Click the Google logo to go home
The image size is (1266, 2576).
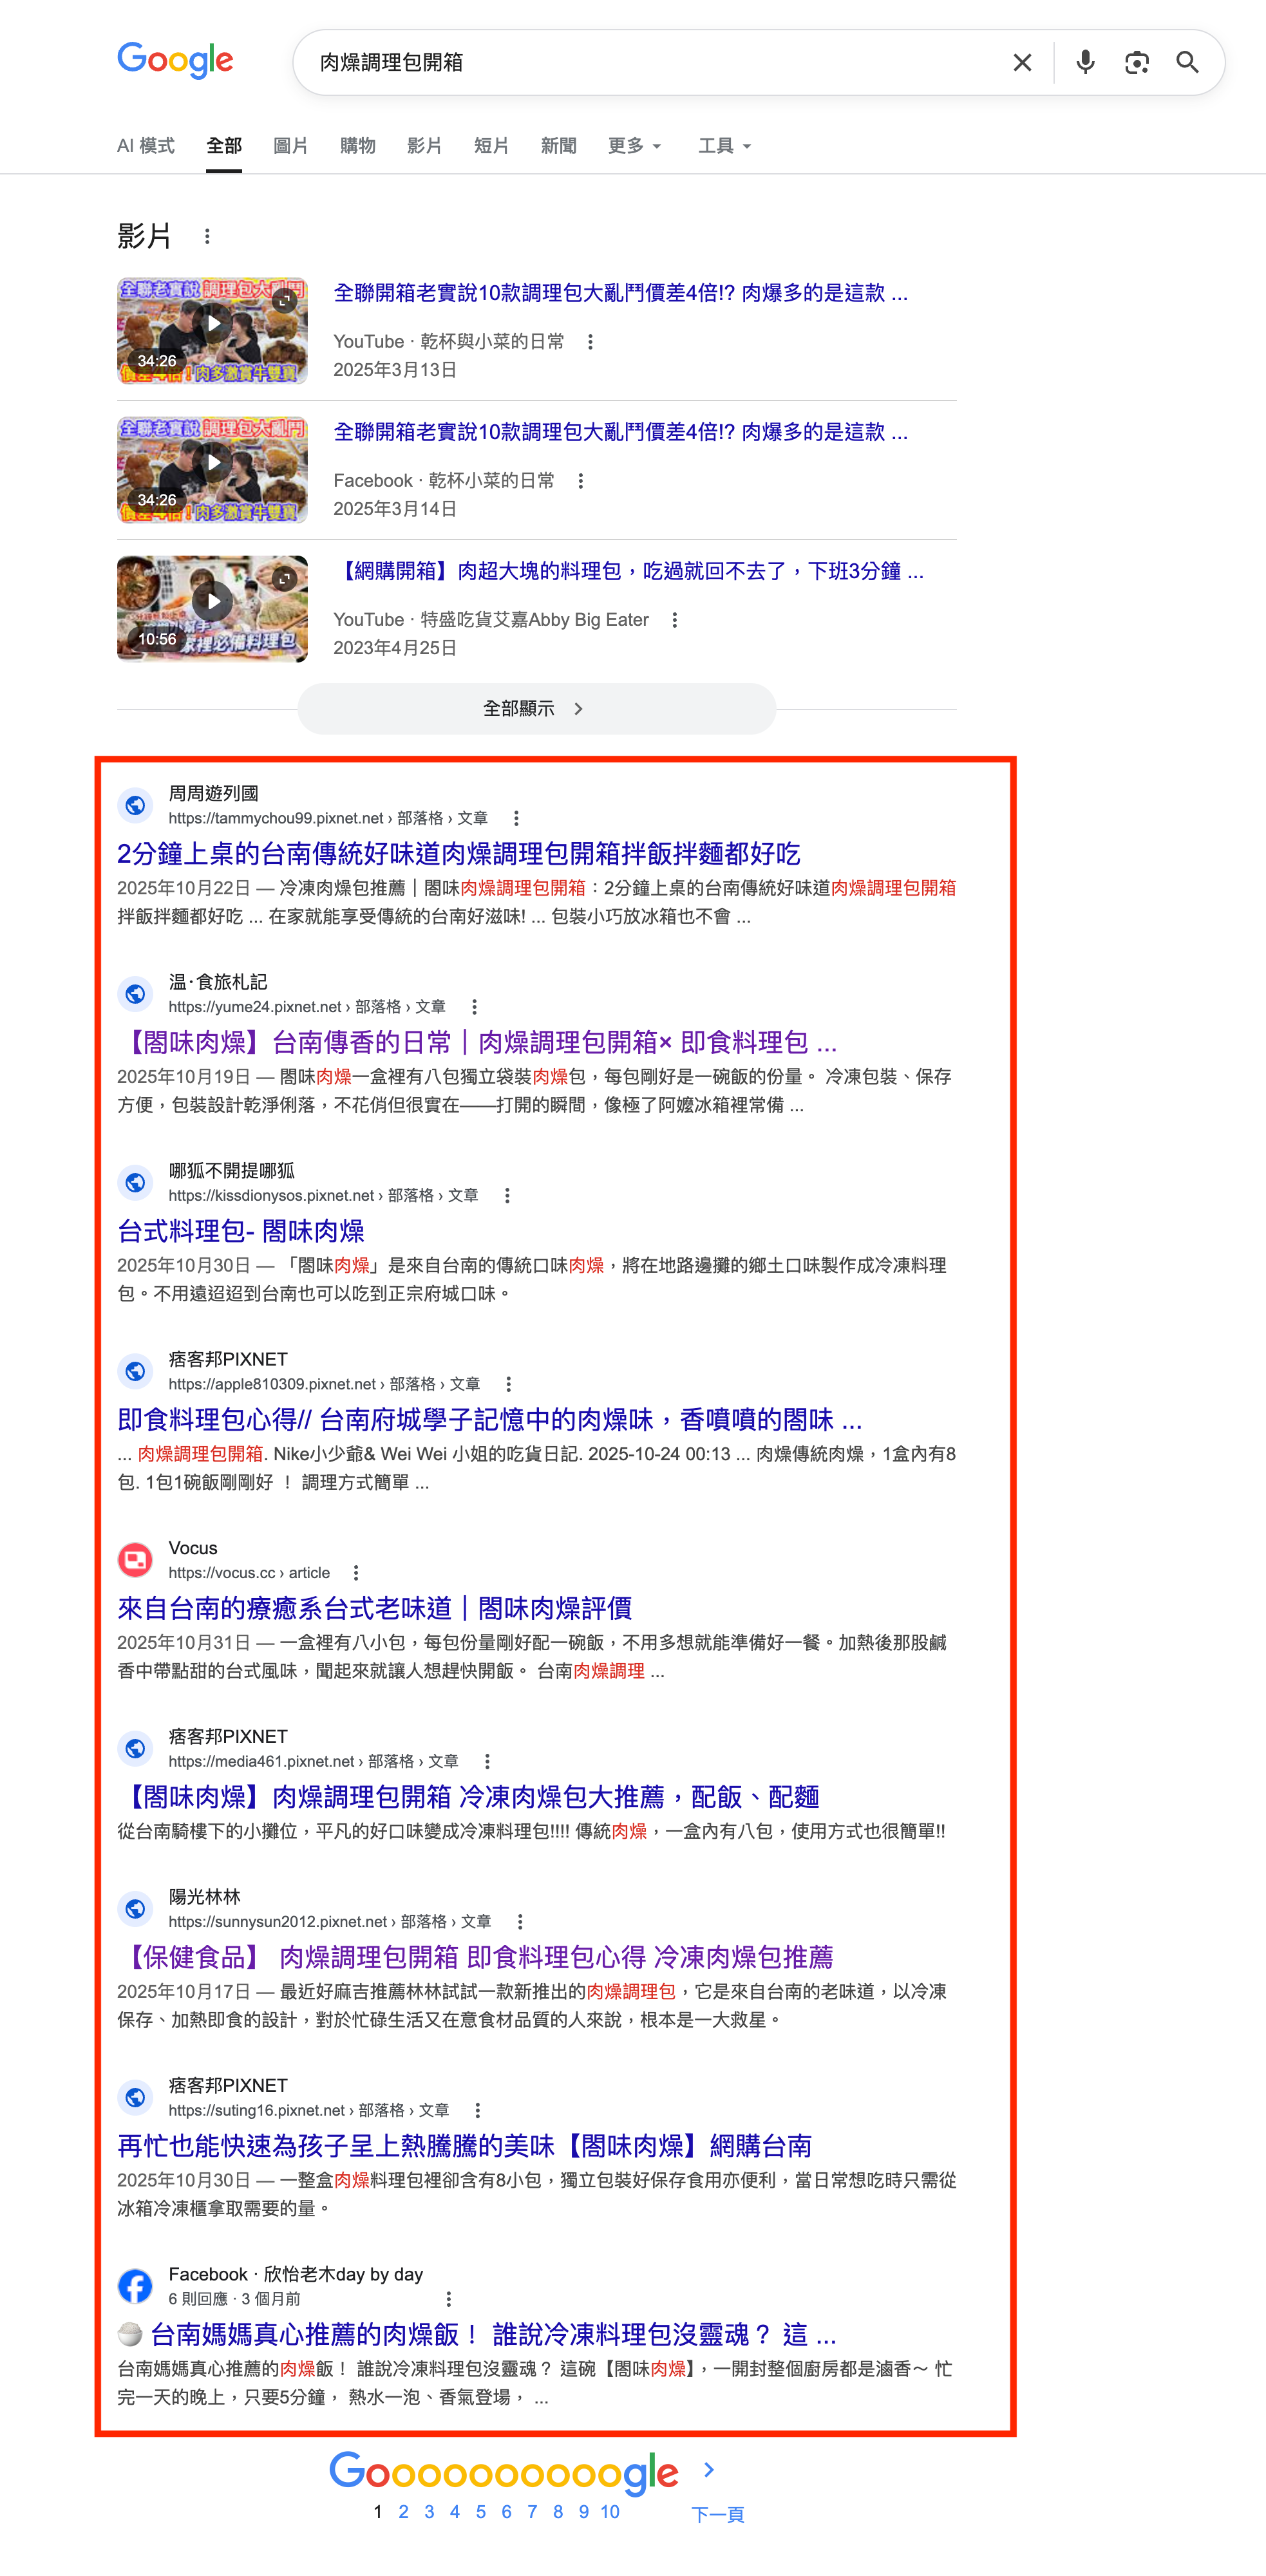click(175, 61)
